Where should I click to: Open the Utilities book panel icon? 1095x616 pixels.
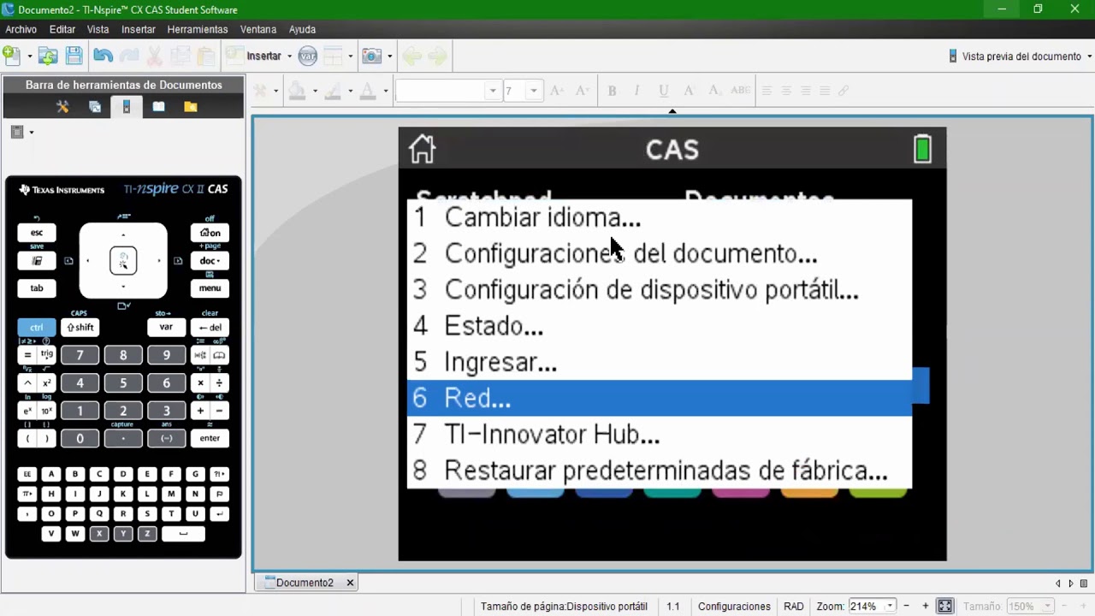click(x=158, y=107)
